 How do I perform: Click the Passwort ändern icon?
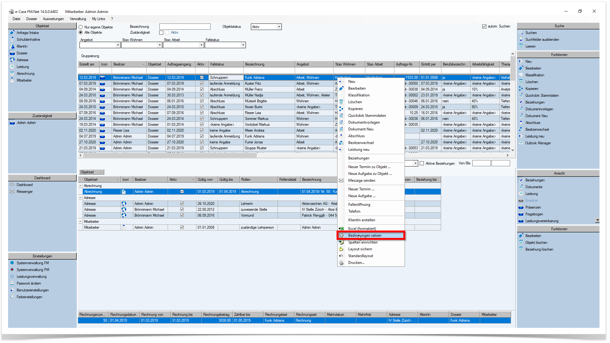(12, 283)
